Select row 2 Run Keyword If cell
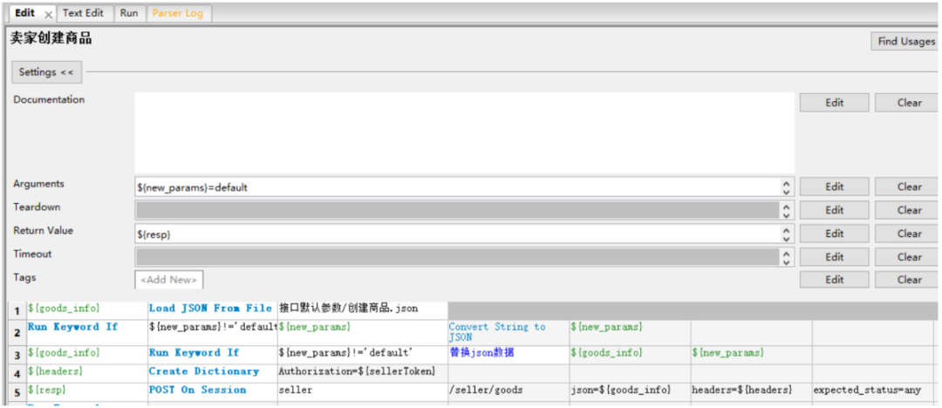 (87, 332)
